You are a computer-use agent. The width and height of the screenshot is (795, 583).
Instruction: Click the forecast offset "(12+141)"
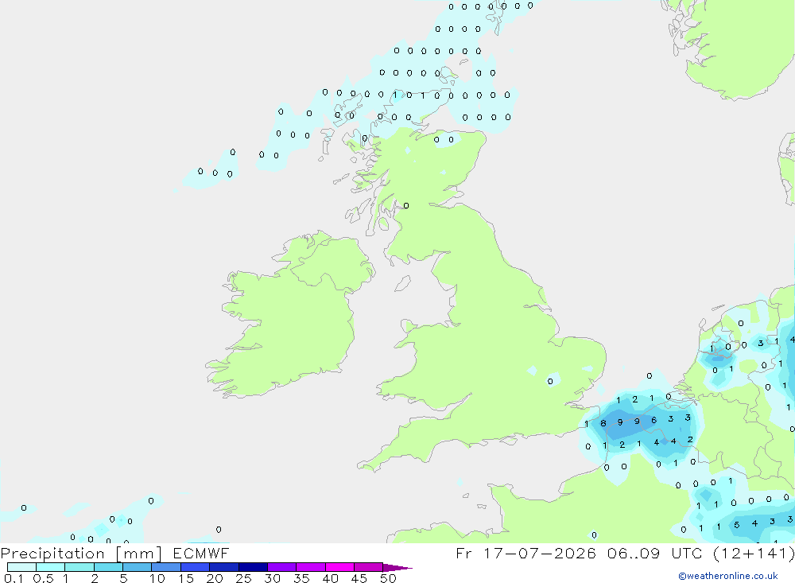tap(754, 553)
